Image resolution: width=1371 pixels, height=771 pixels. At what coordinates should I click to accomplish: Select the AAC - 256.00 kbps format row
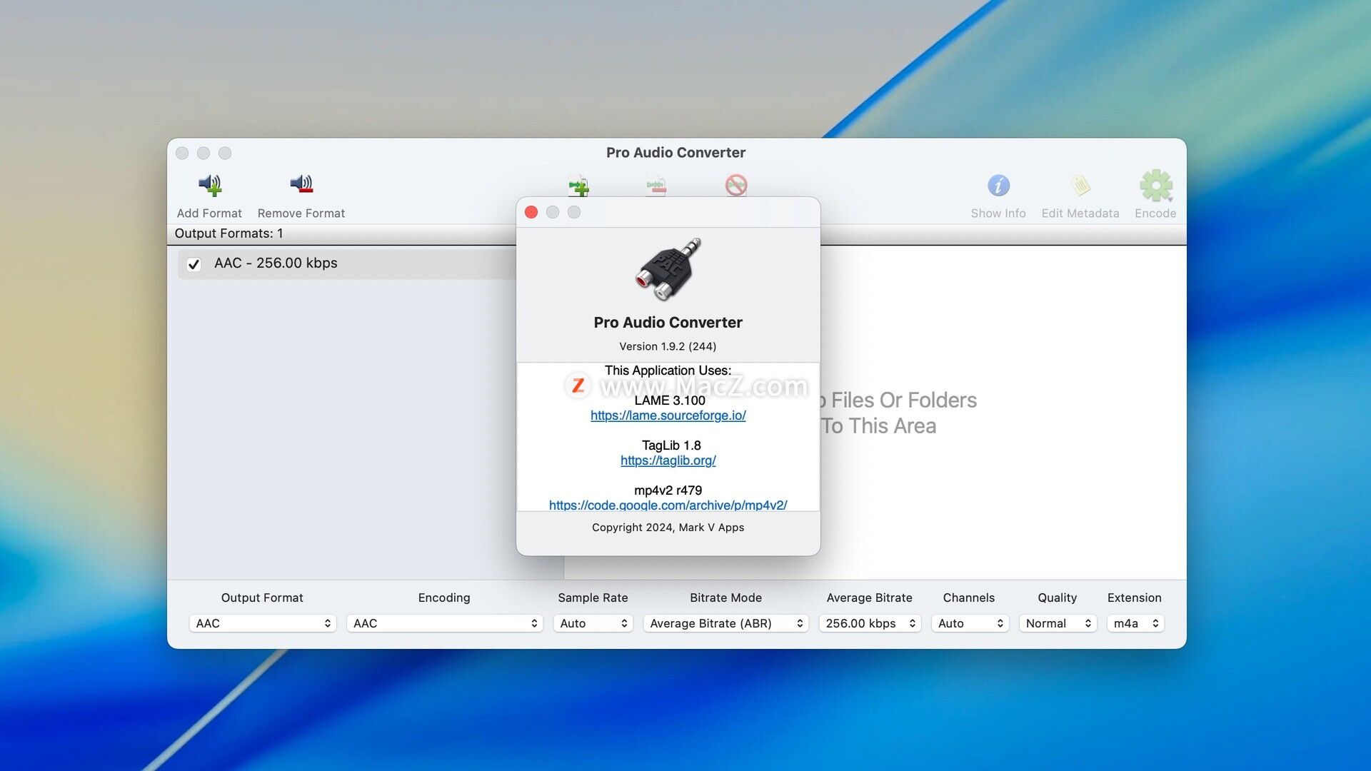tap(347, 263)
